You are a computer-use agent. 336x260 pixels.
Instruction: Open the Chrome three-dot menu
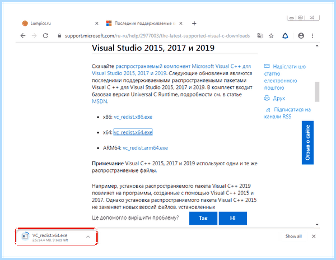point(312,35)
